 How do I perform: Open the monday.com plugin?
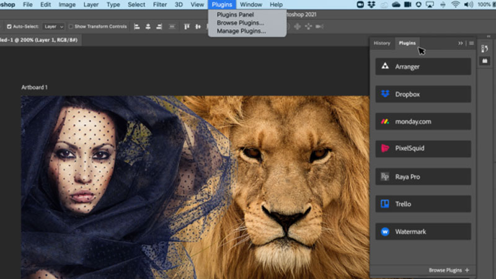pyautogui.click(x=423, y=122)
